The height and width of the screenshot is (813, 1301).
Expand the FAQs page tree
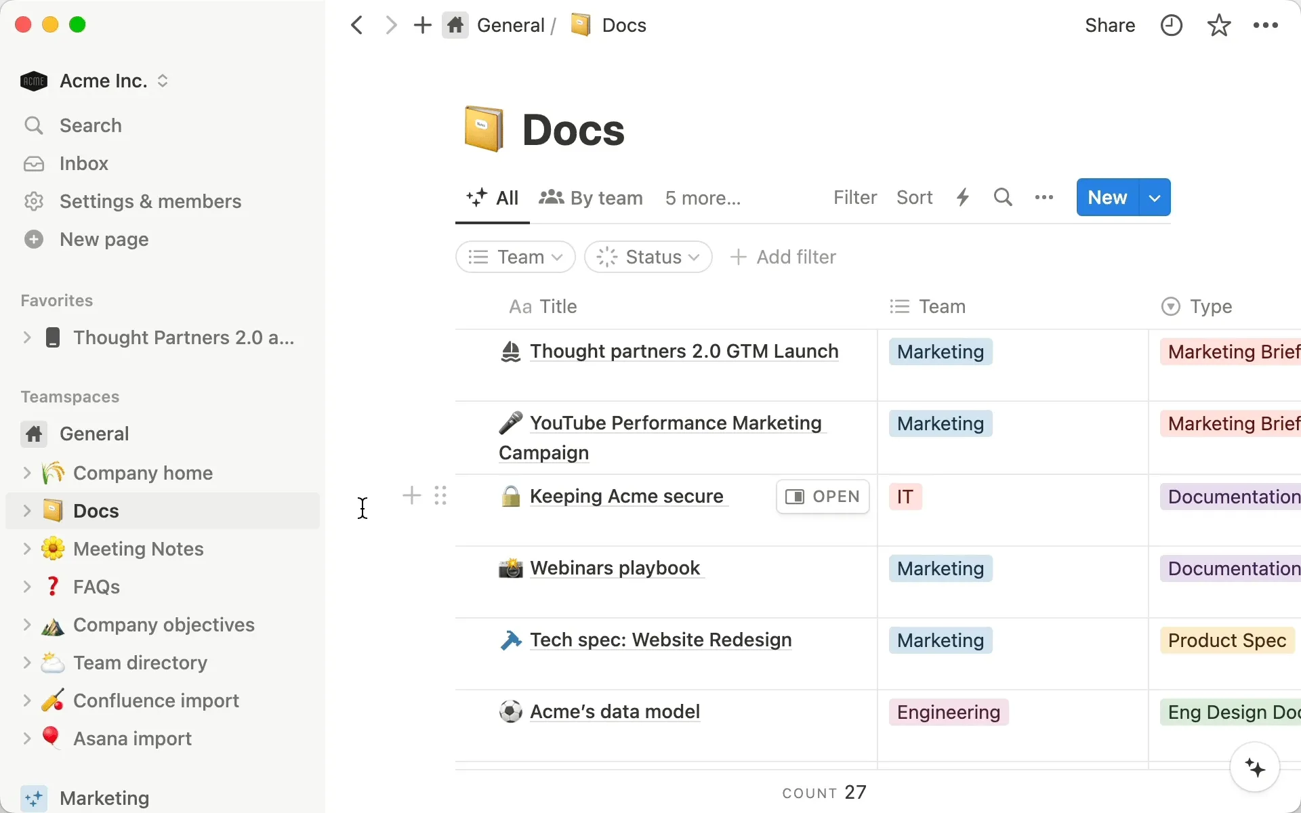(27, 587)
